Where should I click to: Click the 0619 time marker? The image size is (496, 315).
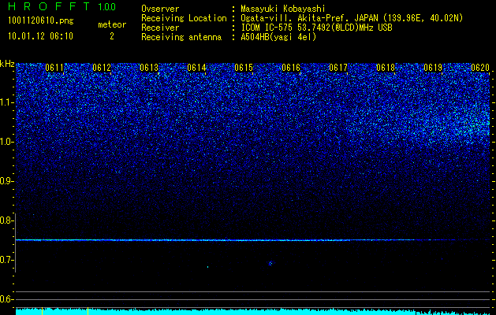433,68
